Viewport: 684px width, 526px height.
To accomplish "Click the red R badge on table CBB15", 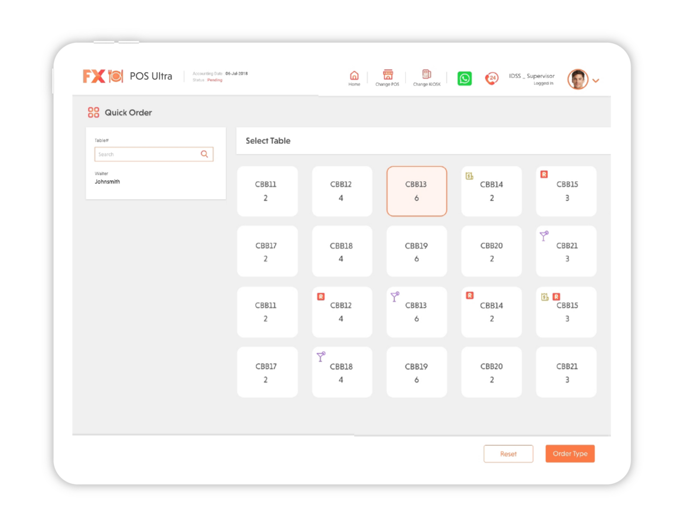I will pyautogui.click(x=543, y=174).
